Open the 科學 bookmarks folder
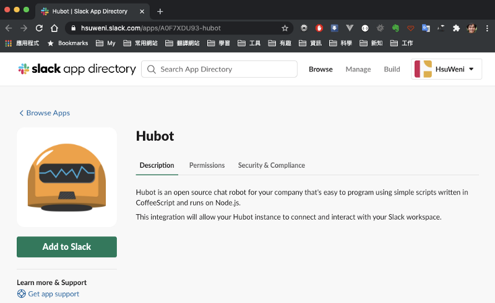Viewport: 495px width, 303px height. [x=341, y=43]
